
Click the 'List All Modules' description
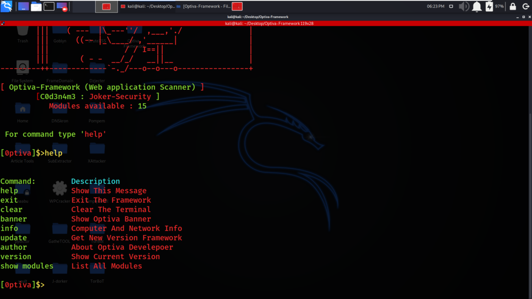click(106, 266)
